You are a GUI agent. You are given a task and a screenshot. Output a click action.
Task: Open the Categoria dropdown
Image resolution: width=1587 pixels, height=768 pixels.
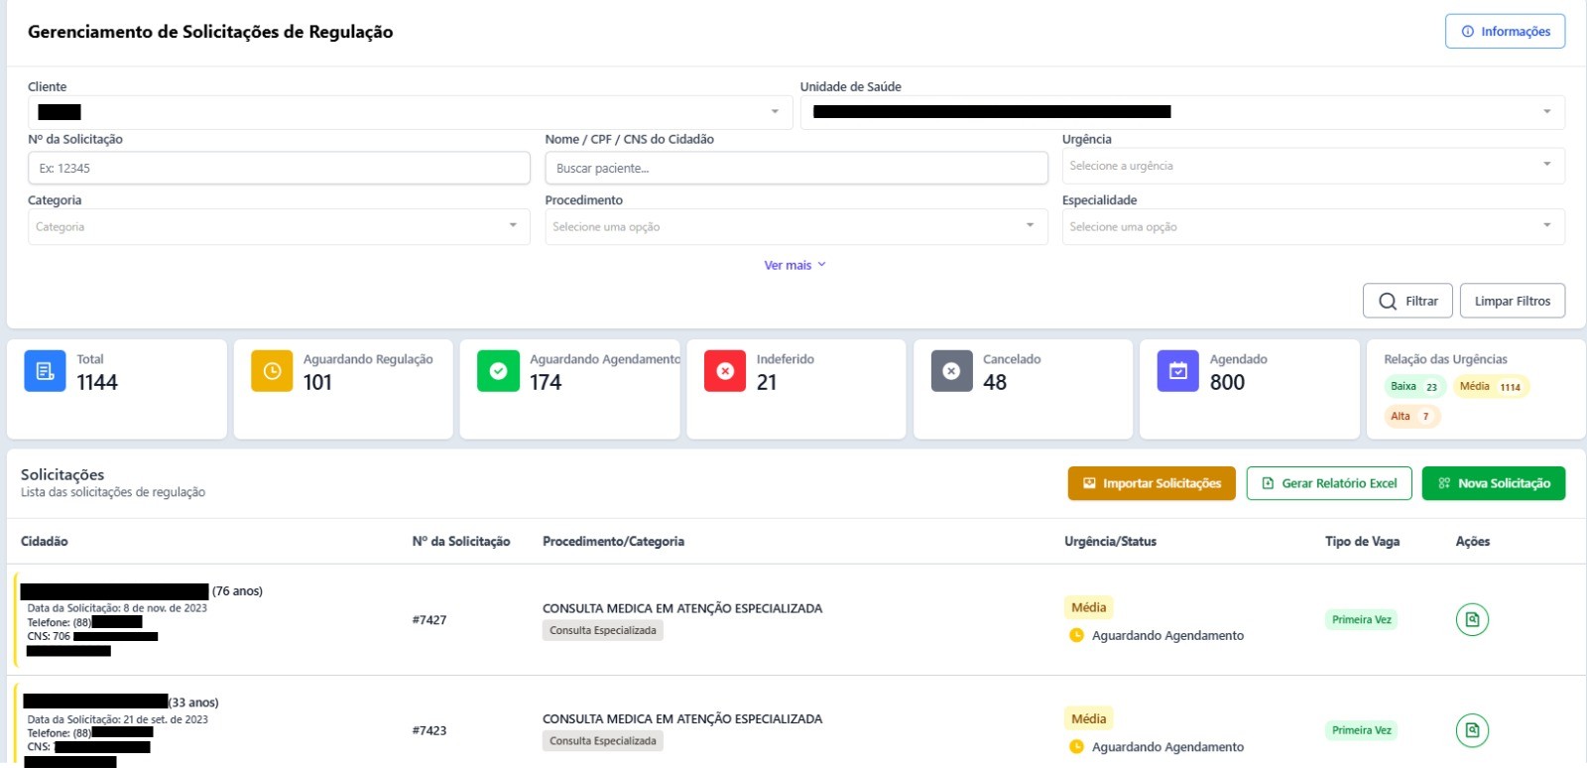click(279, 226)
